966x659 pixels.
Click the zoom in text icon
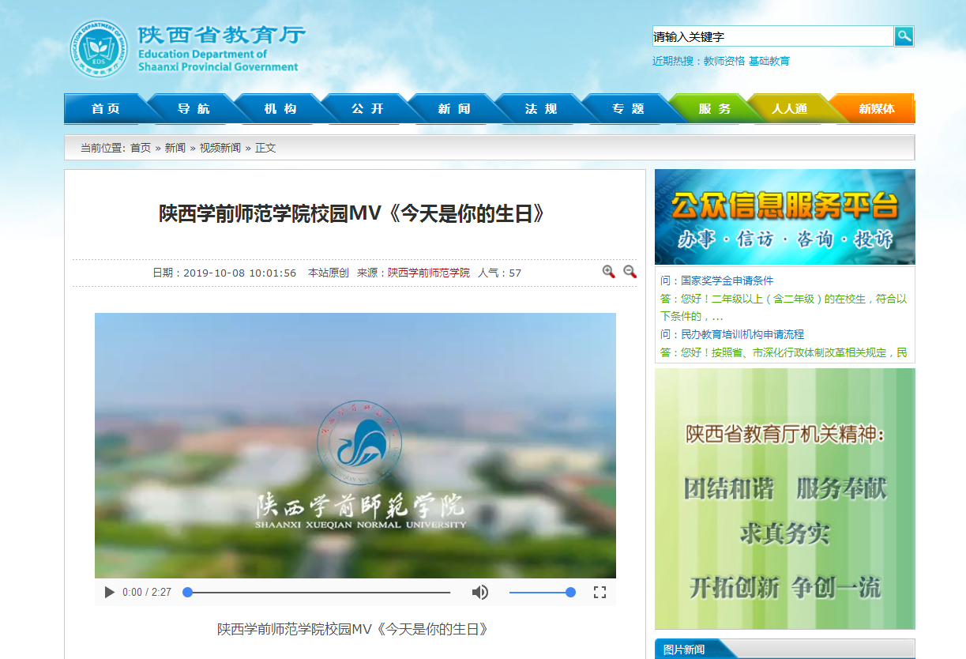click(608, 272)
